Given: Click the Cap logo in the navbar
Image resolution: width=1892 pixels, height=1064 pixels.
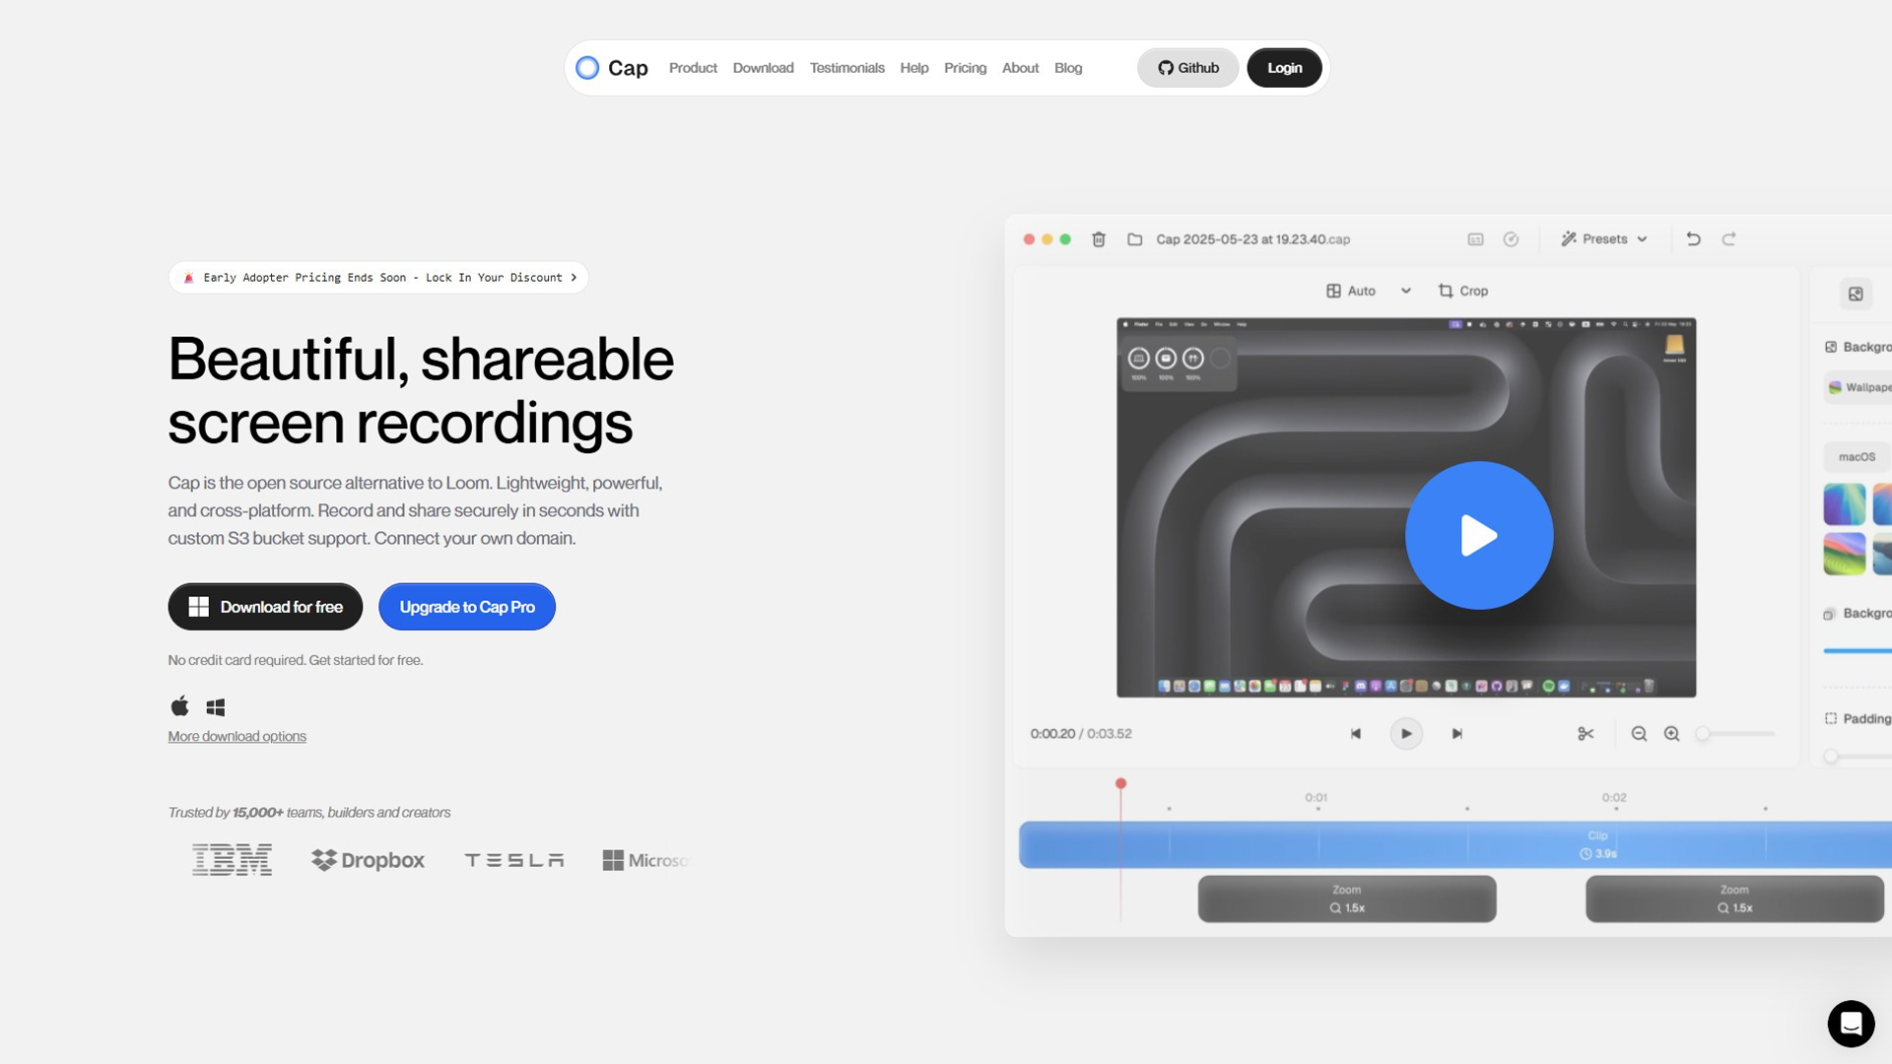Looking at the screenshot, I should 612,68.
